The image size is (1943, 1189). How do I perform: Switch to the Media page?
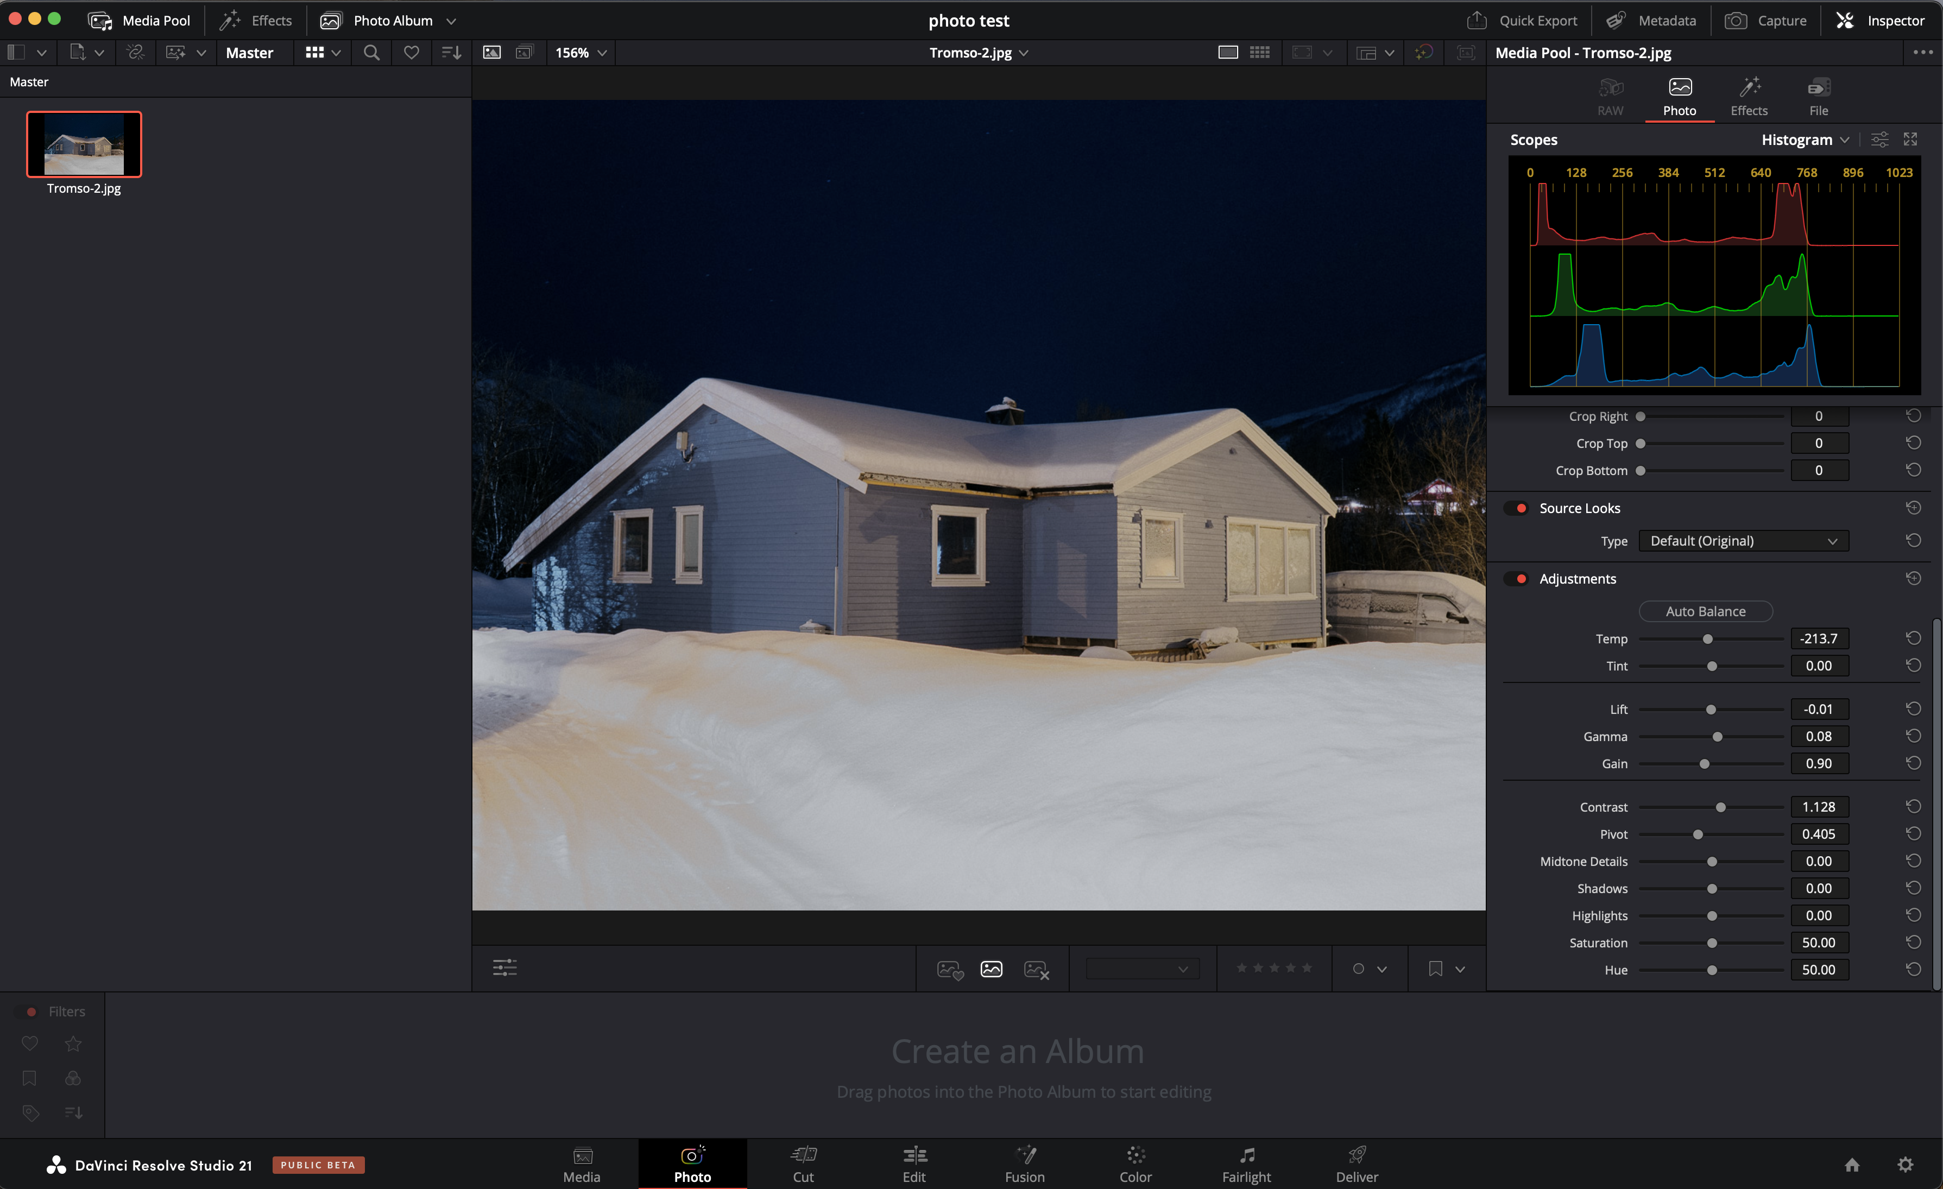(x=582, y=1165)
